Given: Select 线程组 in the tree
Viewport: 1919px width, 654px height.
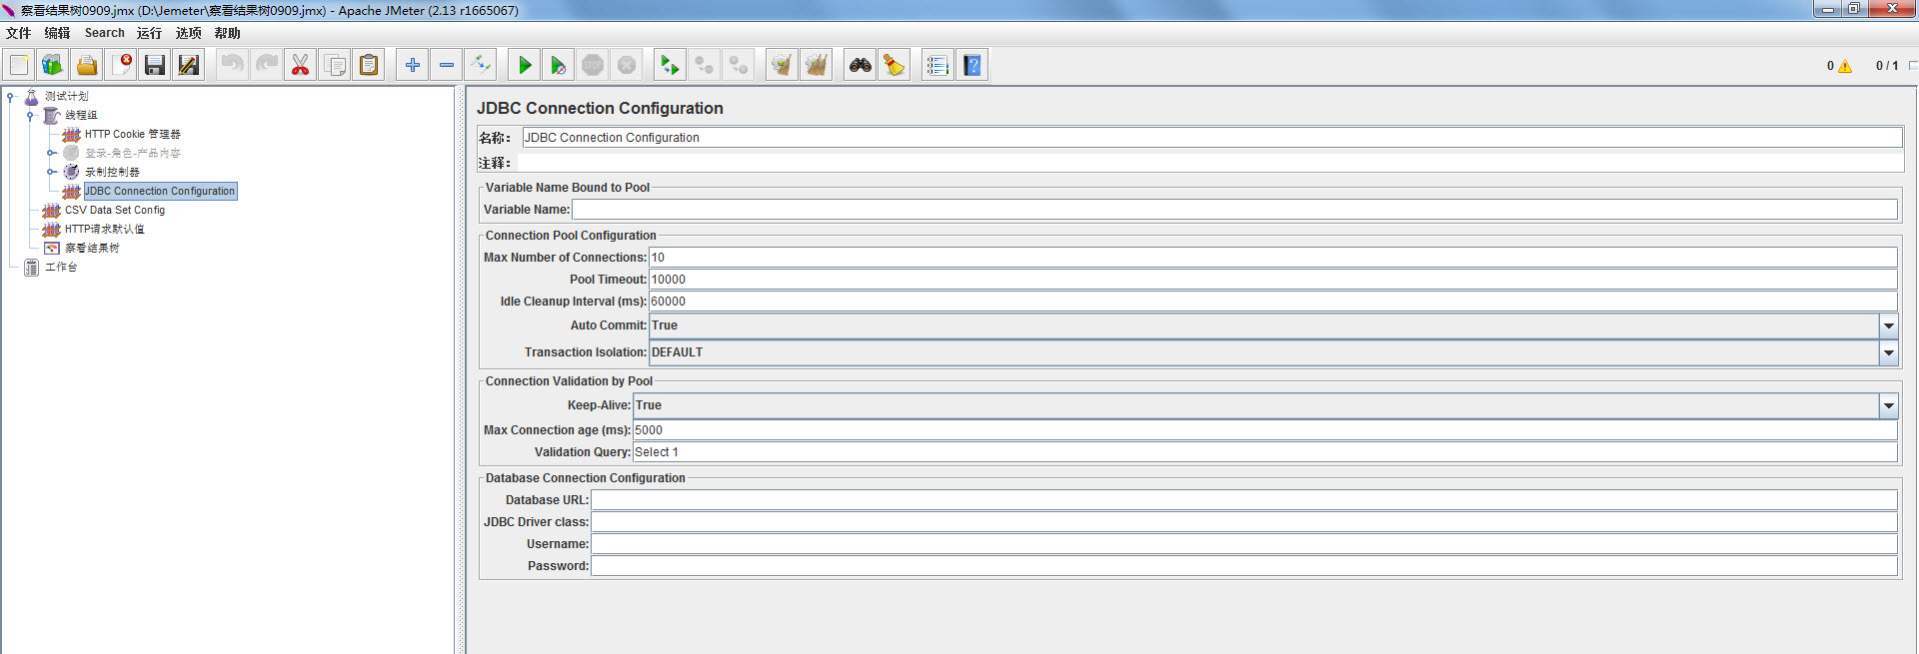Looking at the screenshot, I should [82, 116].
